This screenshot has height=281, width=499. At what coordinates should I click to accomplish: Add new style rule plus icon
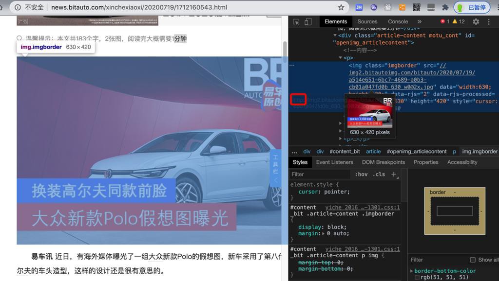[394, 175]
